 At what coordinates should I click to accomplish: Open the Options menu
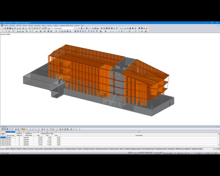(x=56, y=25)
